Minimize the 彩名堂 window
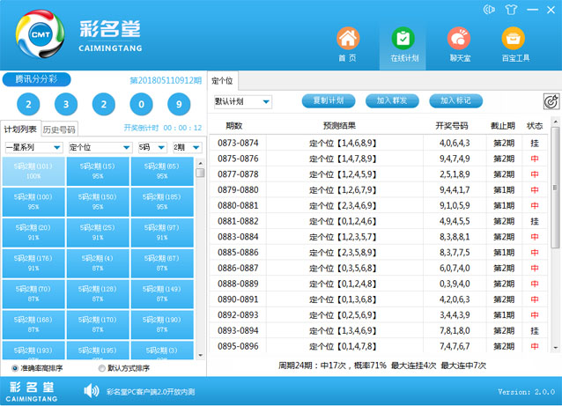Image resolution: width=562 pixels, height=406 pixels. tap(533, 10)
